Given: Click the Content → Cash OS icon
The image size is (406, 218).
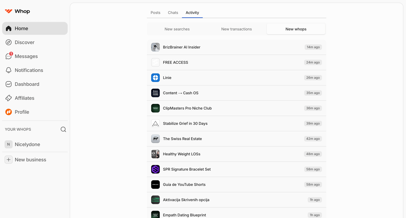Looking at the screenshot, I should (x=155, y=93).
